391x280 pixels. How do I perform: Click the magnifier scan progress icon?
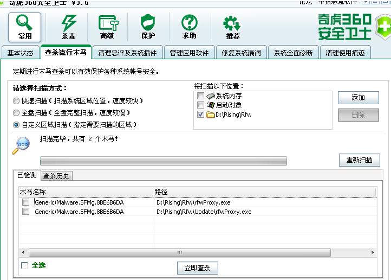click(21, 145)
